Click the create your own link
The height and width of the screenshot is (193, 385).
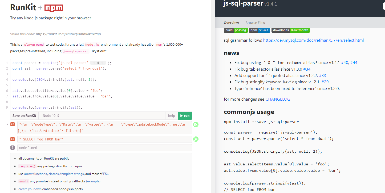tap(30, 189)
